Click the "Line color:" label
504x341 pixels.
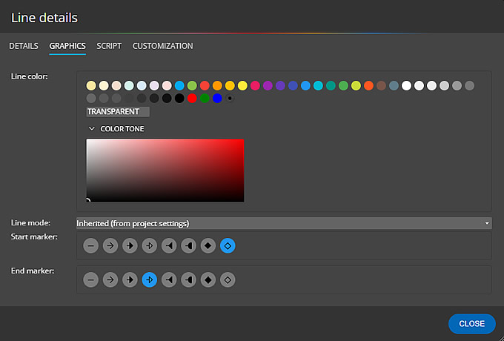click(x=29, y=77)
